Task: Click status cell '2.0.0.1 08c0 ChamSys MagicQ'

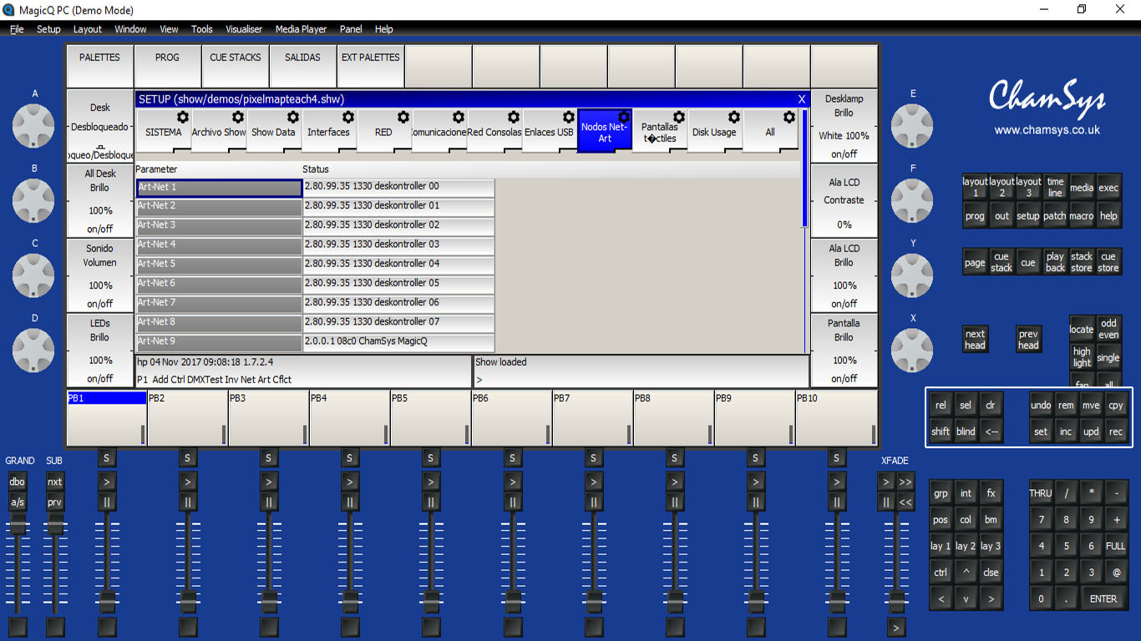Action: 398,342
